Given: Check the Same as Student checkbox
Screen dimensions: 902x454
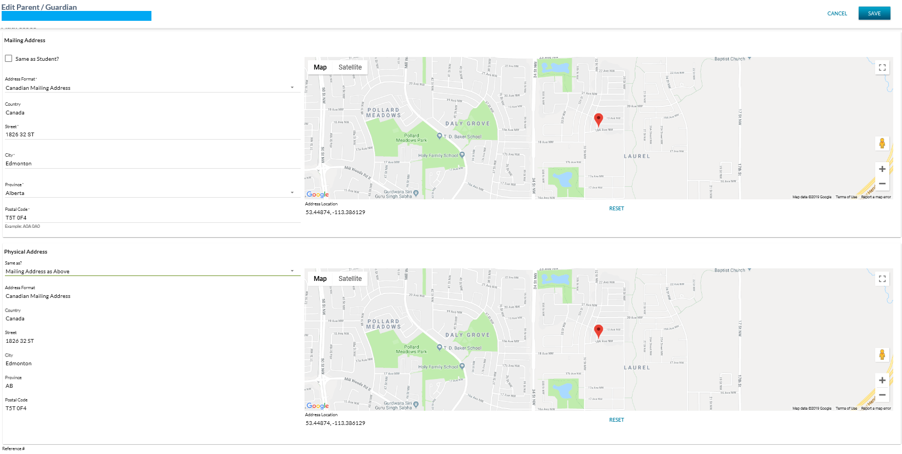Looking at the screenshot, I should 9,59.
